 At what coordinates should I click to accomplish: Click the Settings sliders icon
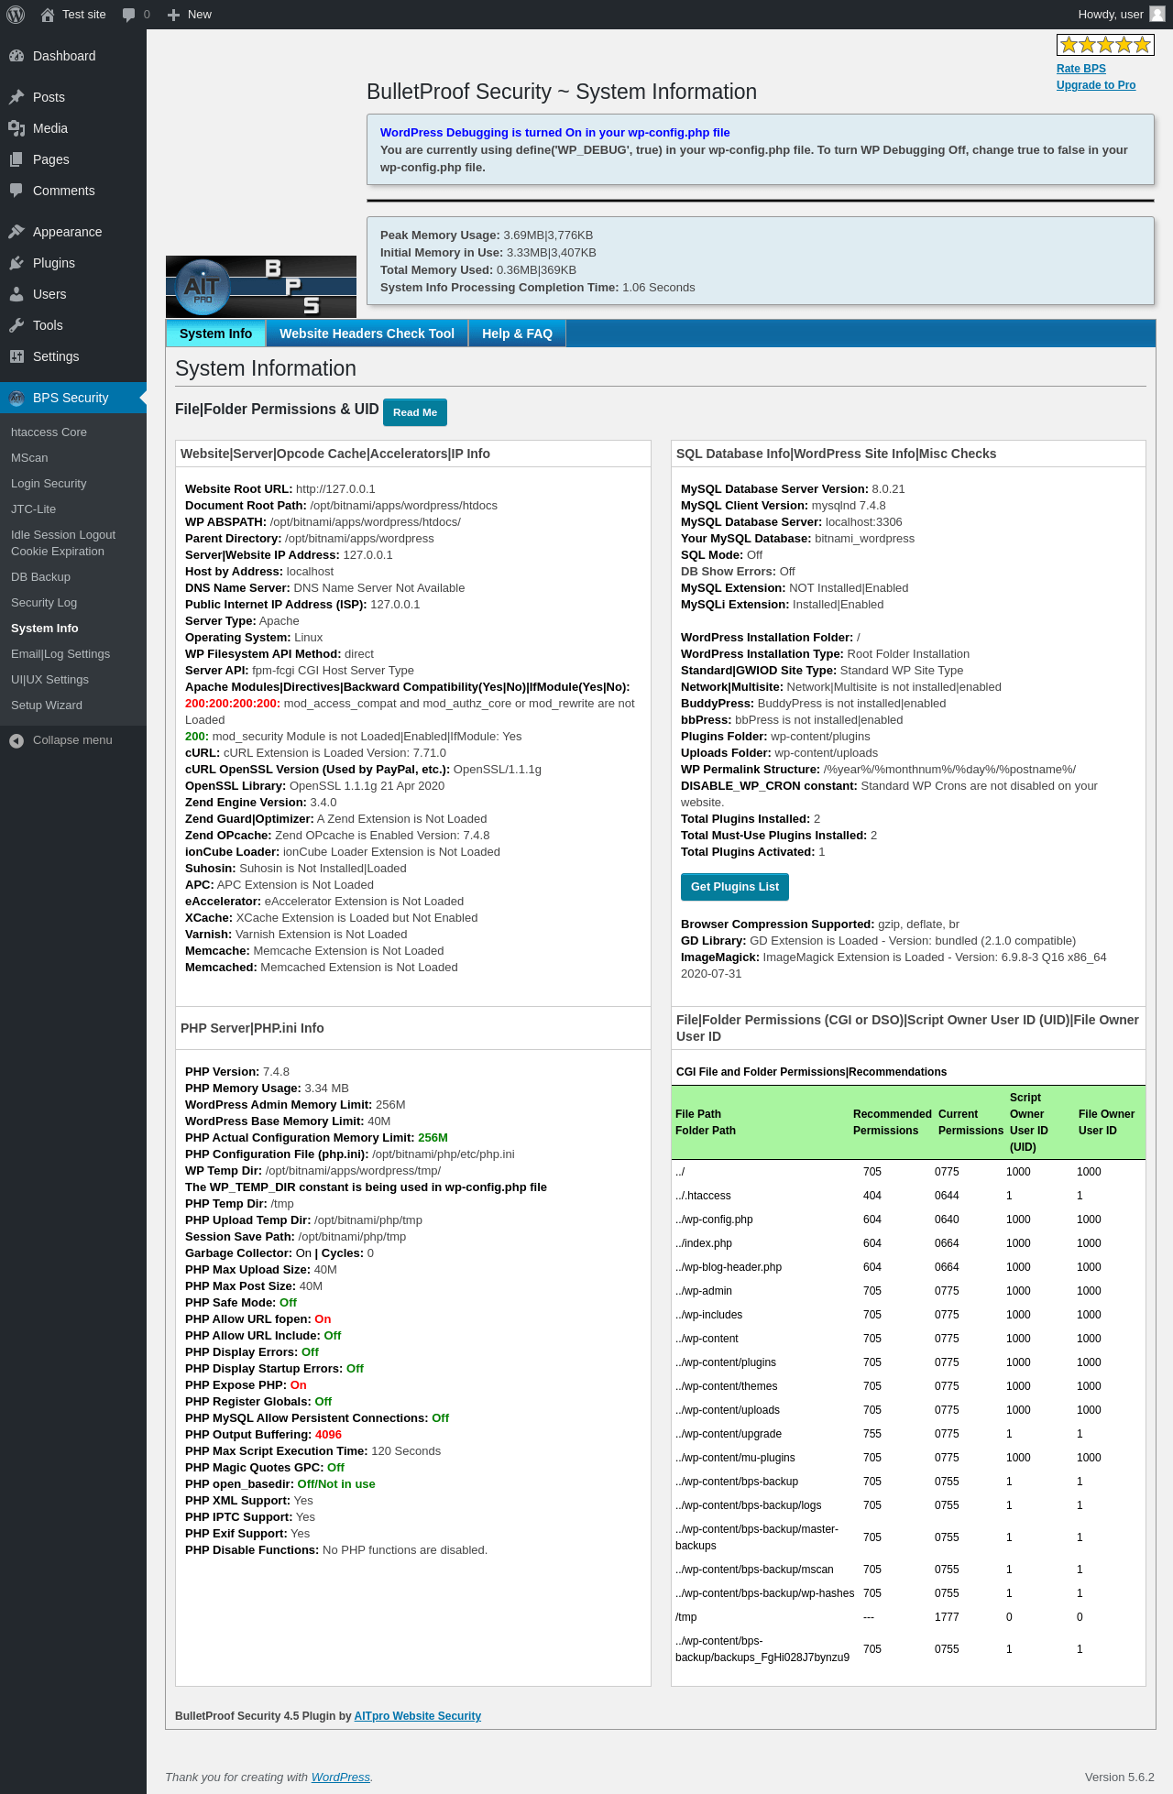point(16,356)
